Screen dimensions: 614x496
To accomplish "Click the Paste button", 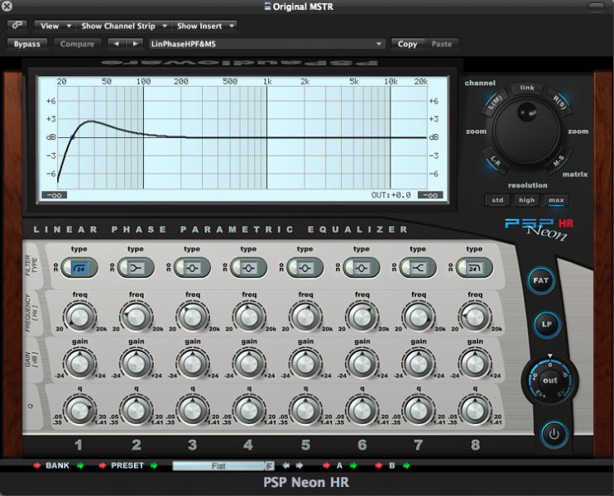I will click(441, 44).
